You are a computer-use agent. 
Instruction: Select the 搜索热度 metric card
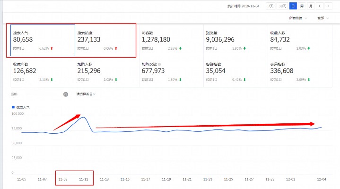click(x=105, y=40)
